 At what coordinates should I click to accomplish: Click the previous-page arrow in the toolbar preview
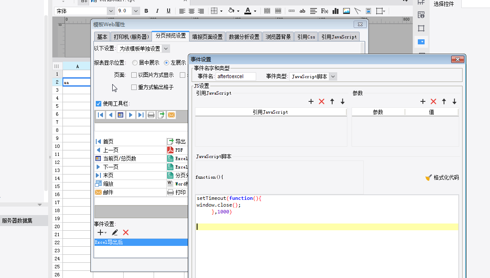coord(110,115)
